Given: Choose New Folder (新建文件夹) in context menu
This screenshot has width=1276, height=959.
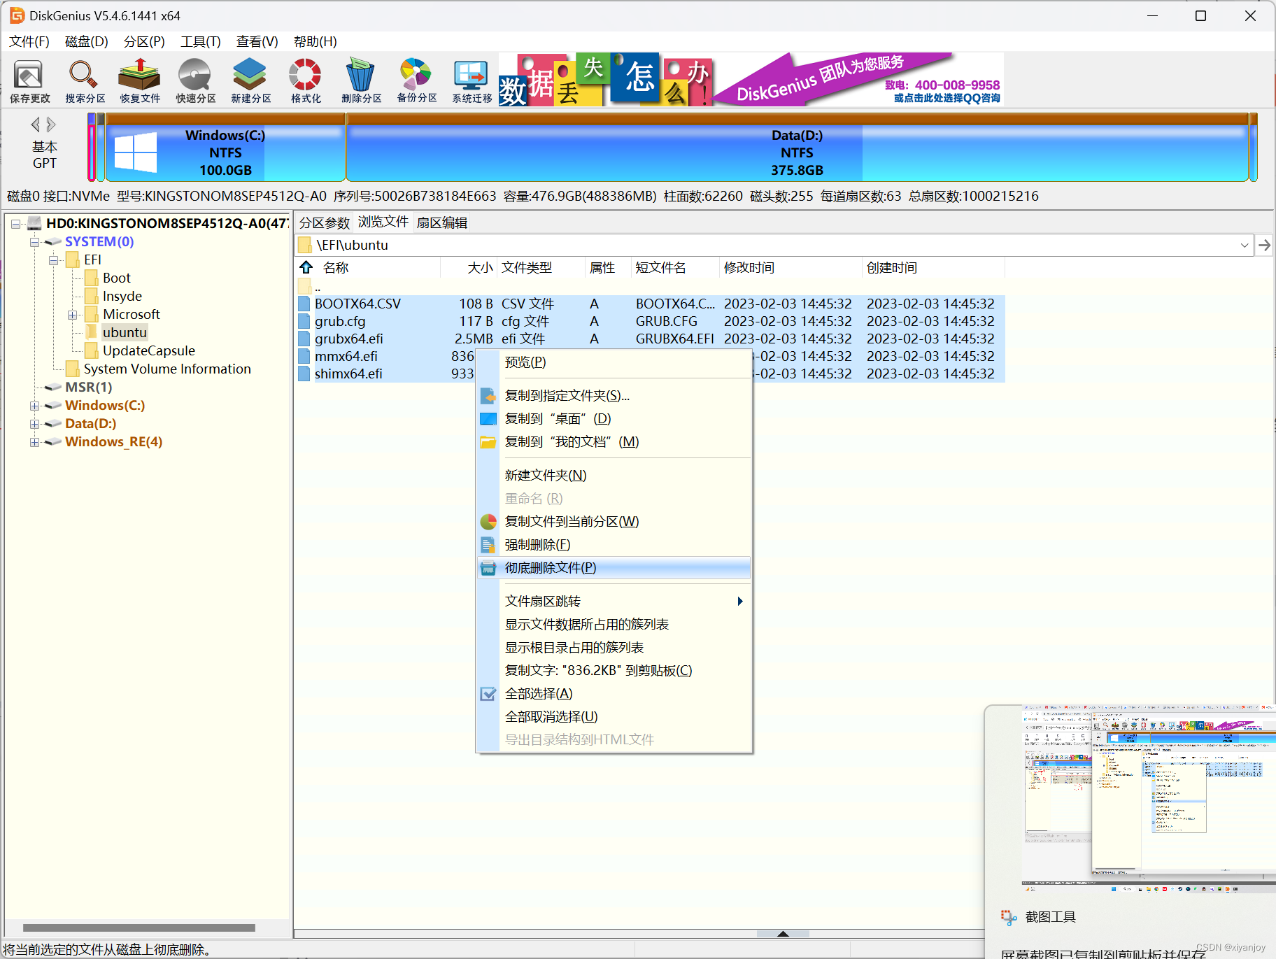Looking at the screenshot, I should pyautogui.click(x=614, y=475).
